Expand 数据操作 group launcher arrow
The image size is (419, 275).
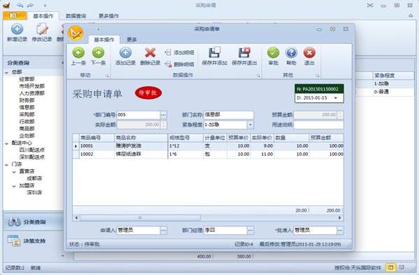click(x=258, y=76)
